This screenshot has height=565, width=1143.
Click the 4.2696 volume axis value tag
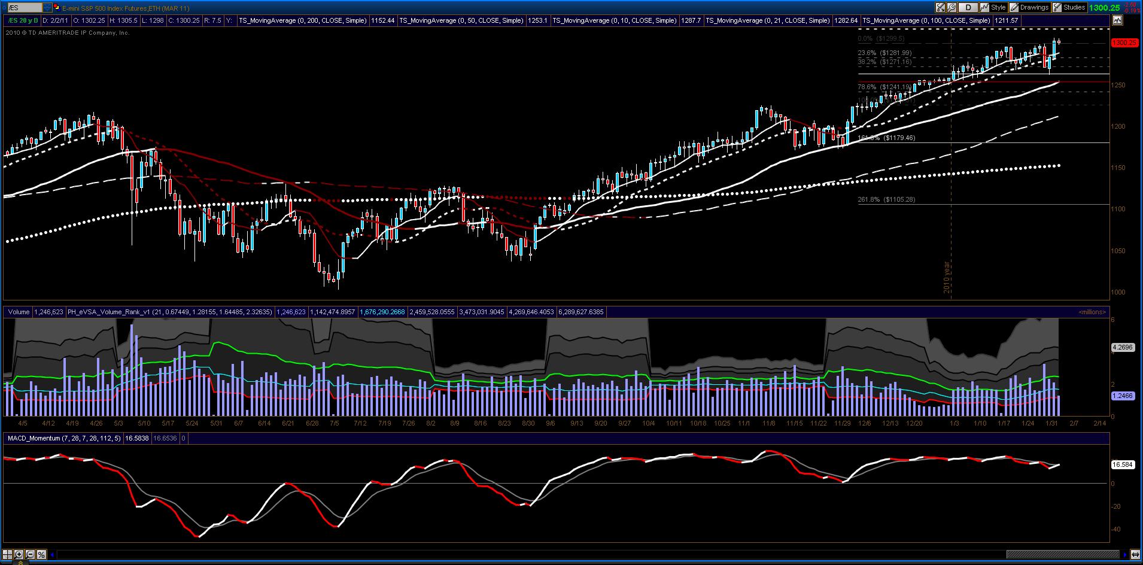1123,347
